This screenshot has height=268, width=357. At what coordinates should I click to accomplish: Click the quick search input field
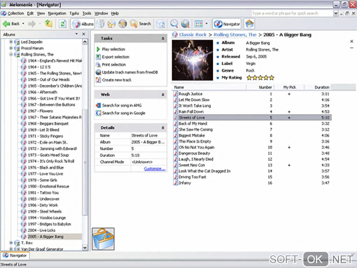click(292, 13)
